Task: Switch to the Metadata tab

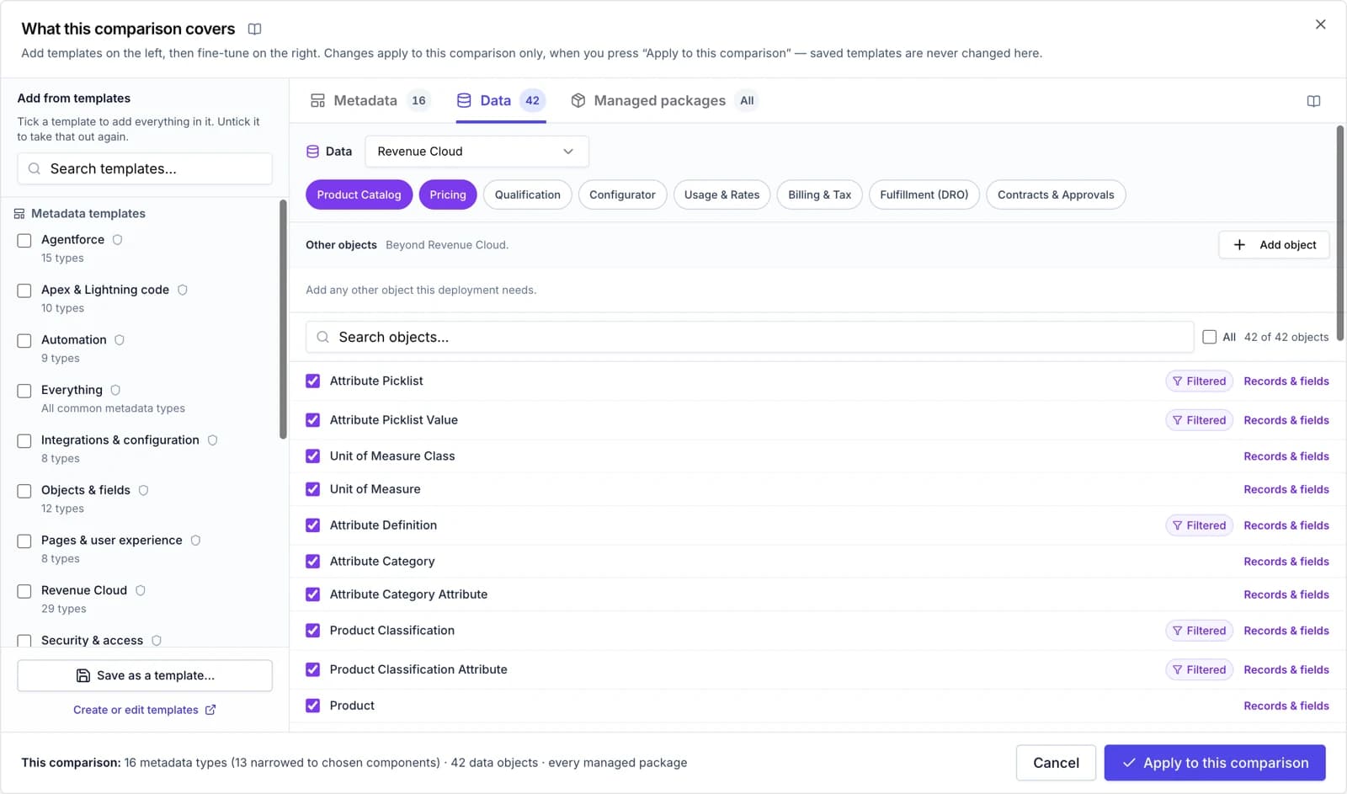Action: point(370,101)
